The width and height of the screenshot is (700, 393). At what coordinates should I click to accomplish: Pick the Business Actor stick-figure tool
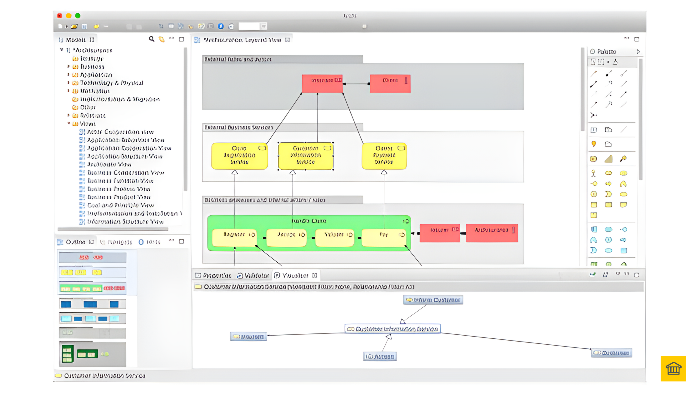tap(593, 173)
